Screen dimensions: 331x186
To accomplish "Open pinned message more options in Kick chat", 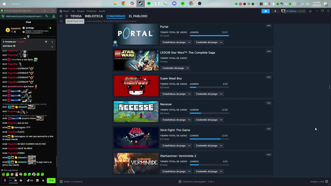I will click(52, 42).
